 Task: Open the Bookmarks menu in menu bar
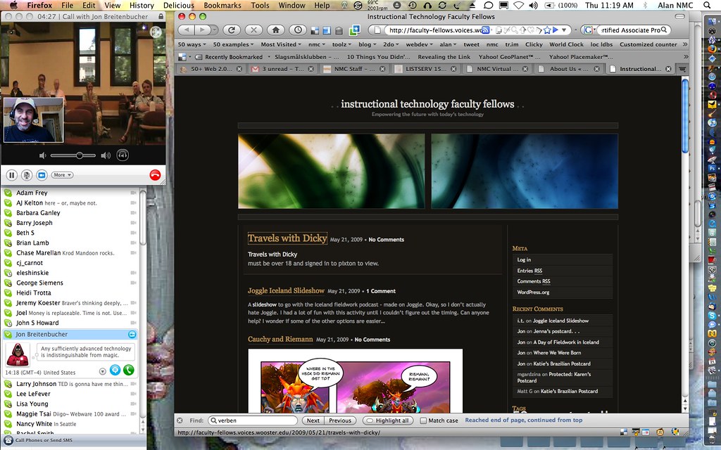click(222, 6)
